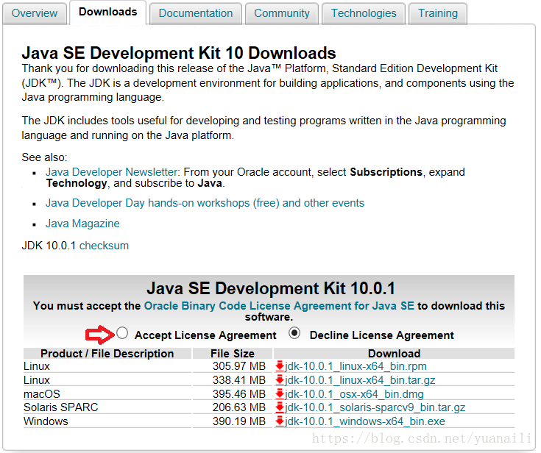Open the Community tab

coord(282,13)
